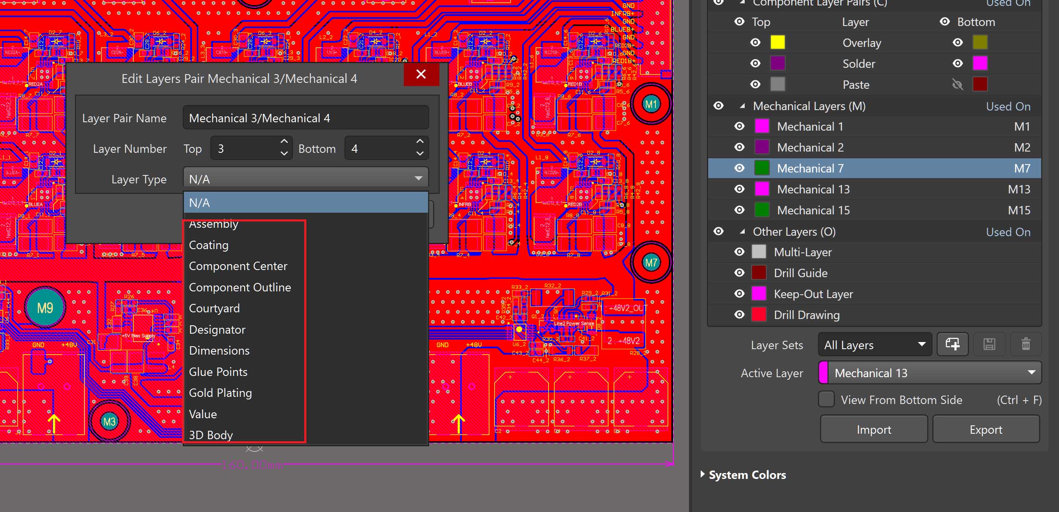Click the save layer set icon

coord(989,345)
